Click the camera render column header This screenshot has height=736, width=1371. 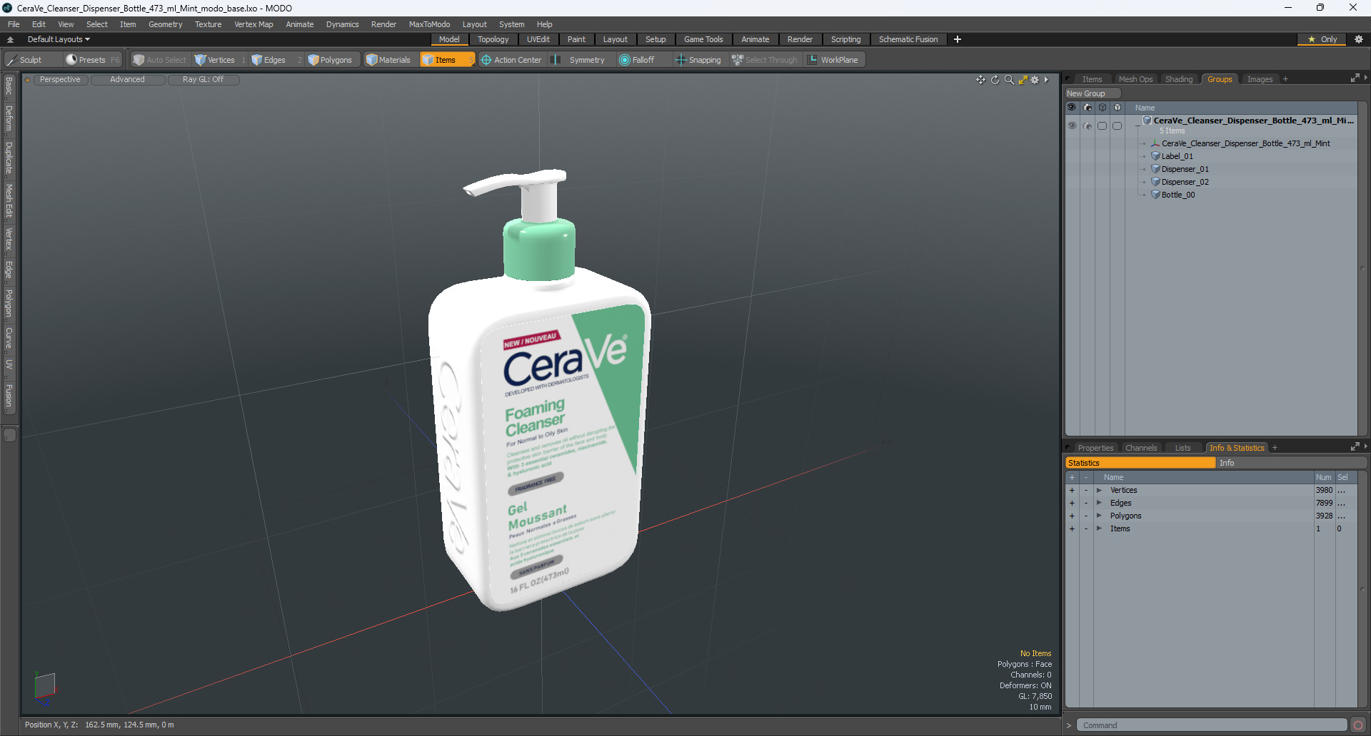click(x=1088, y=108)
